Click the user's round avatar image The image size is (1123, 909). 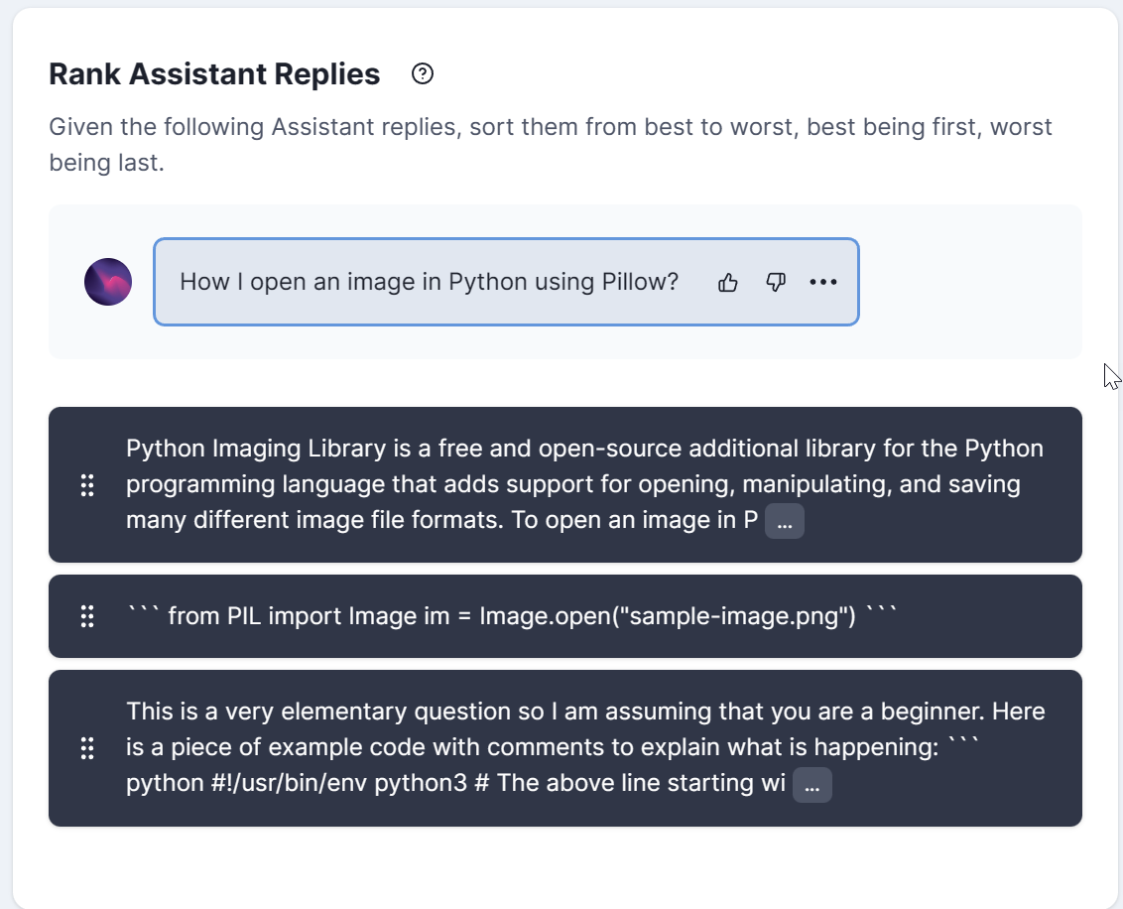107,282
